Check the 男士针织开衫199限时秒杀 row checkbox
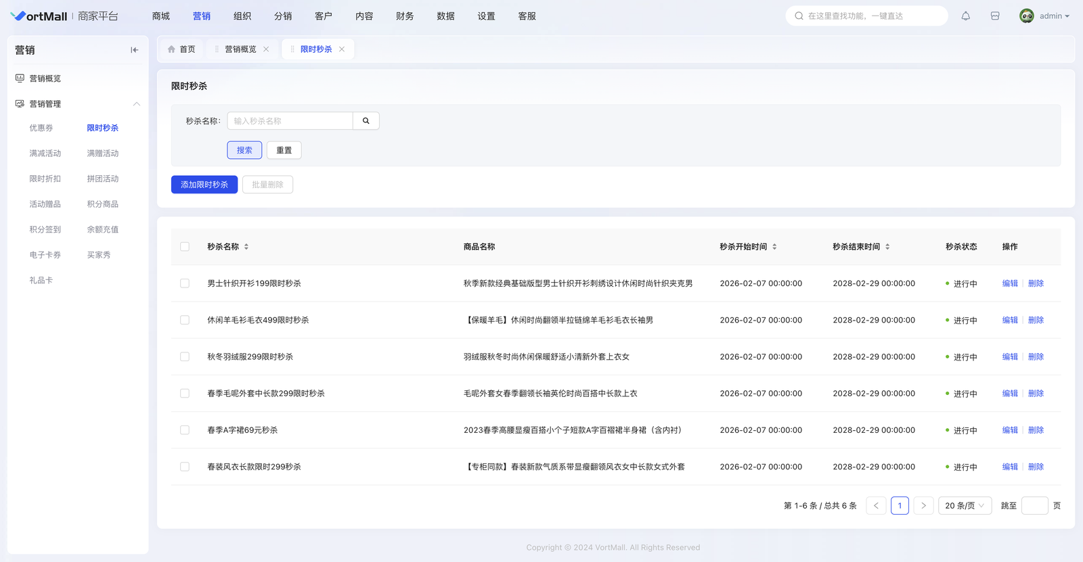 pyautogui.click(x=185, y=283)
